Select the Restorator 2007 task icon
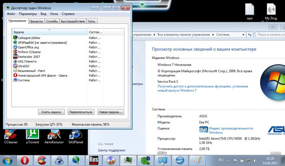 click(x=15, y=56)
